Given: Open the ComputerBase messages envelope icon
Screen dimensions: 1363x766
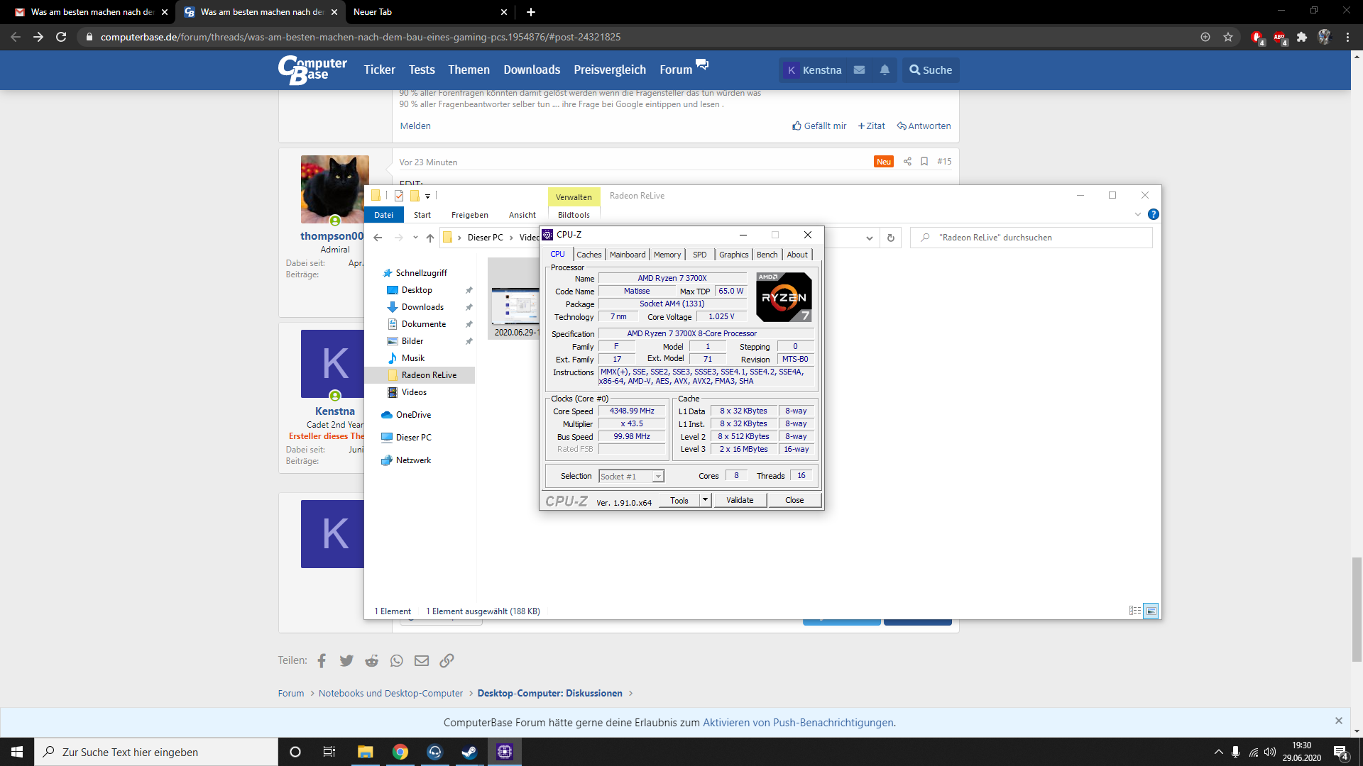Looking at the screenshot, I should [859, 70].
